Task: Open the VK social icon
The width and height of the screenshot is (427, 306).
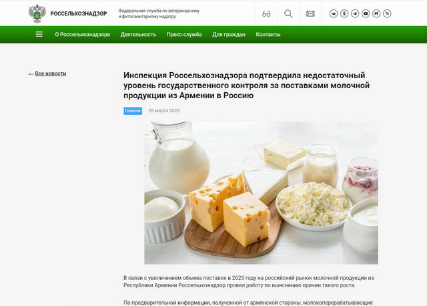Action: pos(334,13)
